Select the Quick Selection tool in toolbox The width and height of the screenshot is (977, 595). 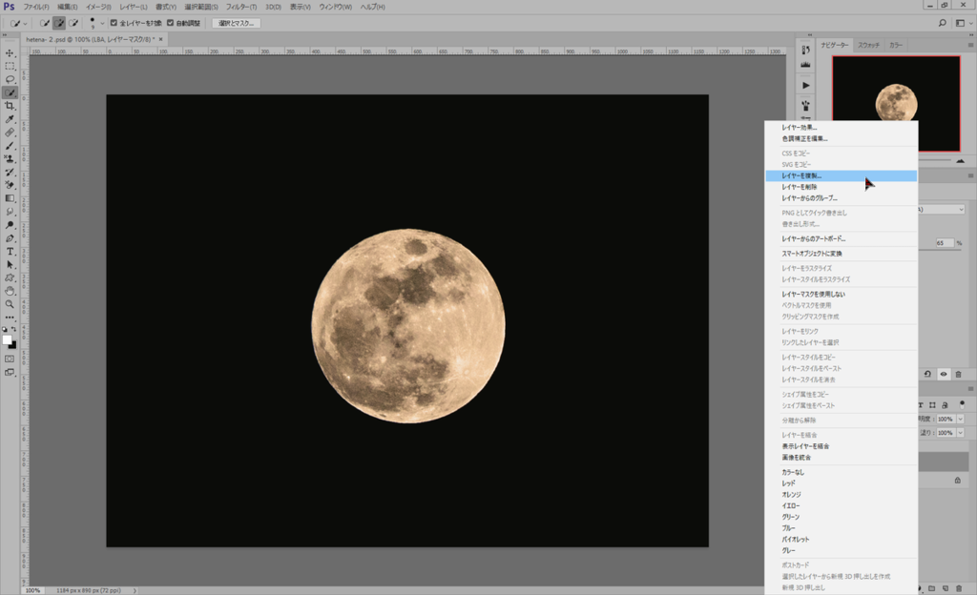[x=10, y=92]
